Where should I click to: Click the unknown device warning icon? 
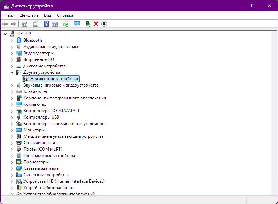click(26, 79)
